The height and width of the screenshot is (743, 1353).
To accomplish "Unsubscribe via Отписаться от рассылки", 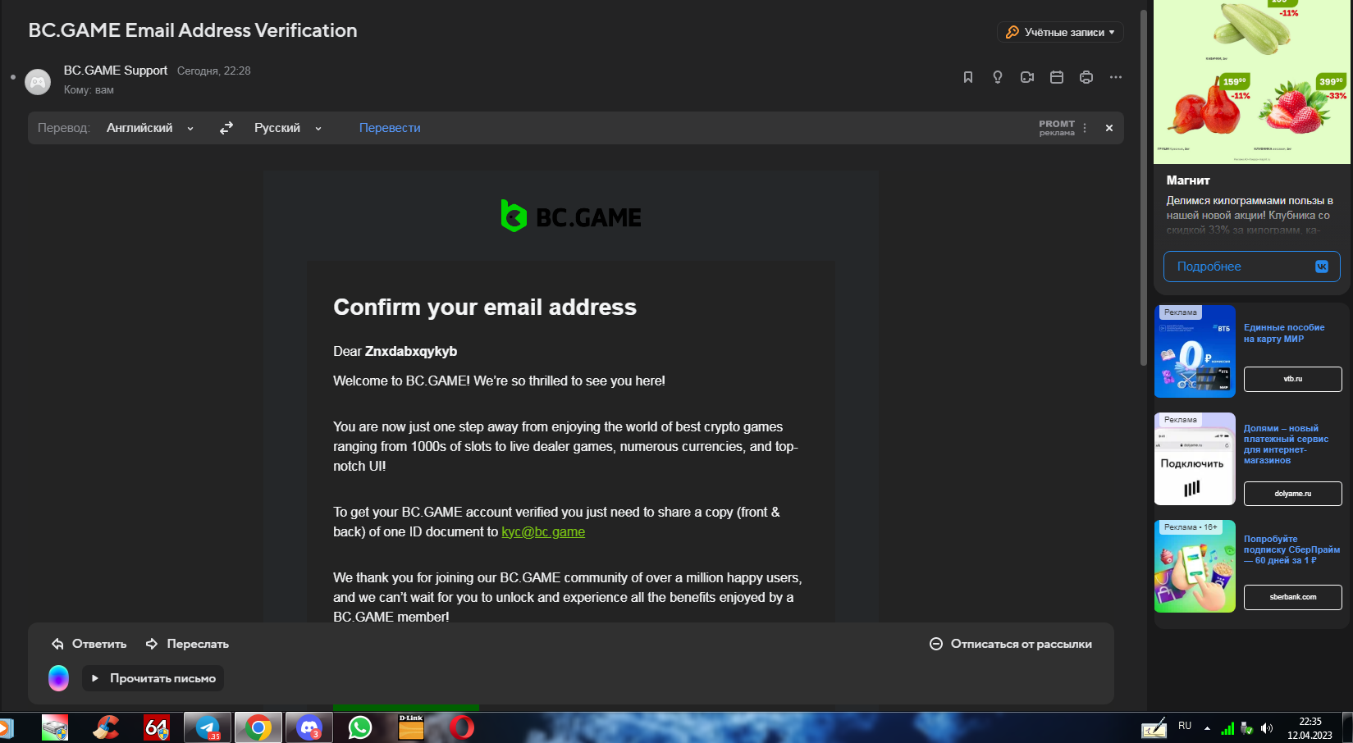I will point(1011,644).
